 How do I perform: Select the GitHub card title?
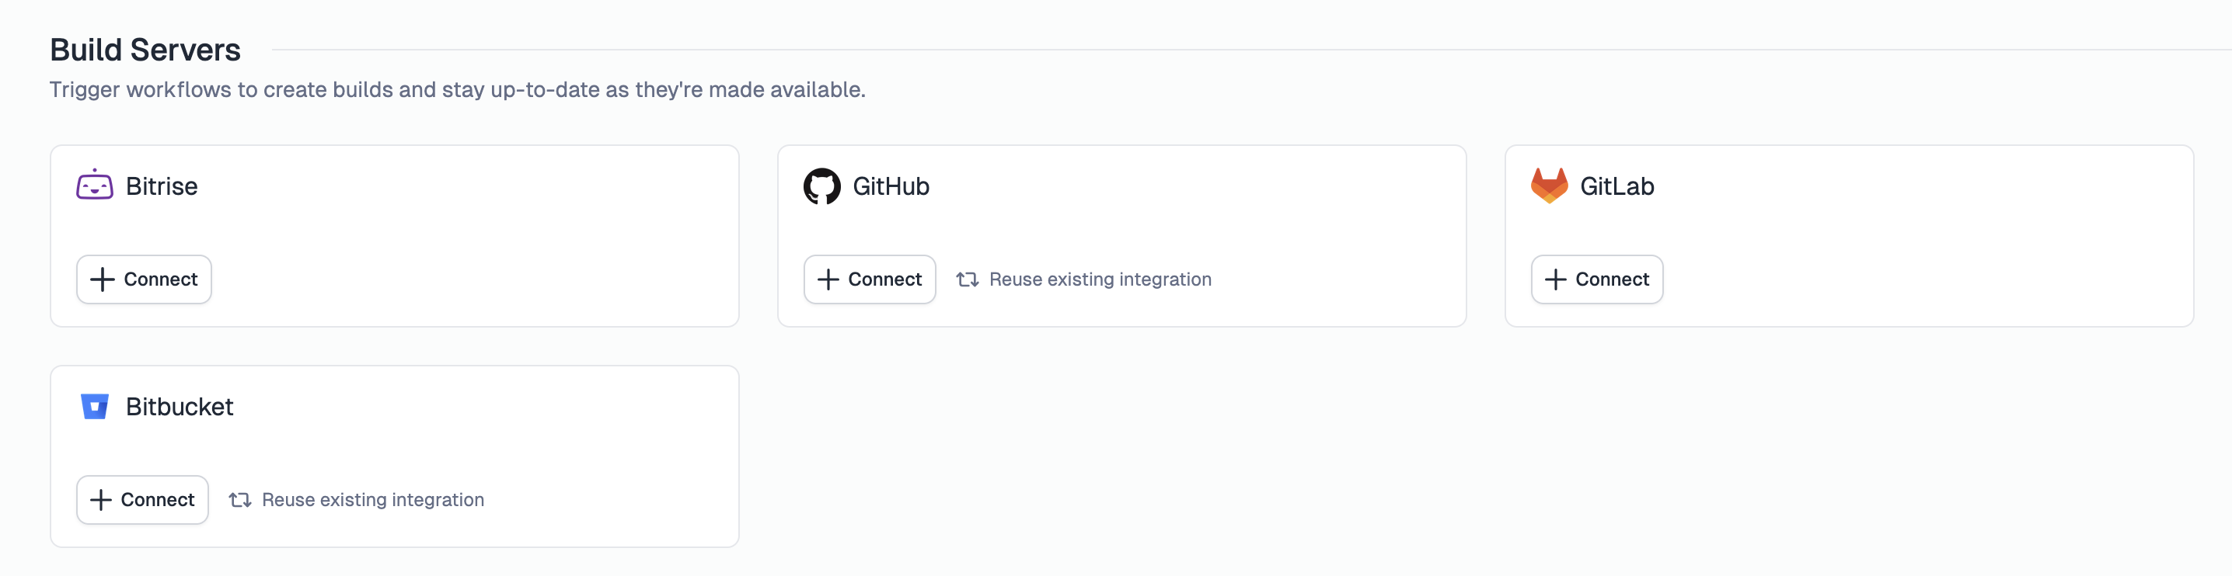point(891,186)
